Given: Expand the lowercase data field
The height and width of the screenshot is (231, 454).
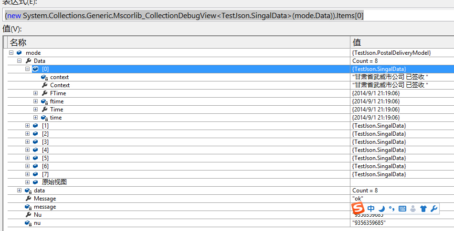Looking at the screenshot, I should point(19,191).
